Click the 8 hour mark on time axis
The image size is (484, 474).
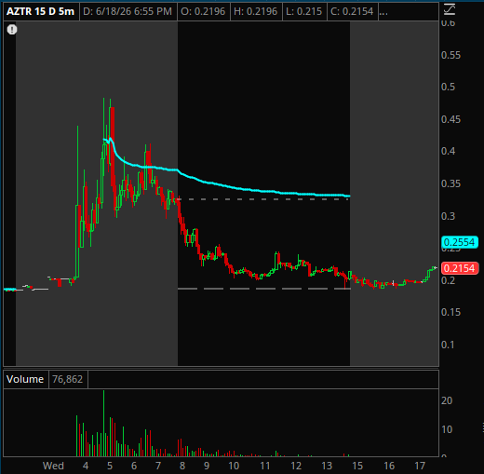[x=182, y=466]
